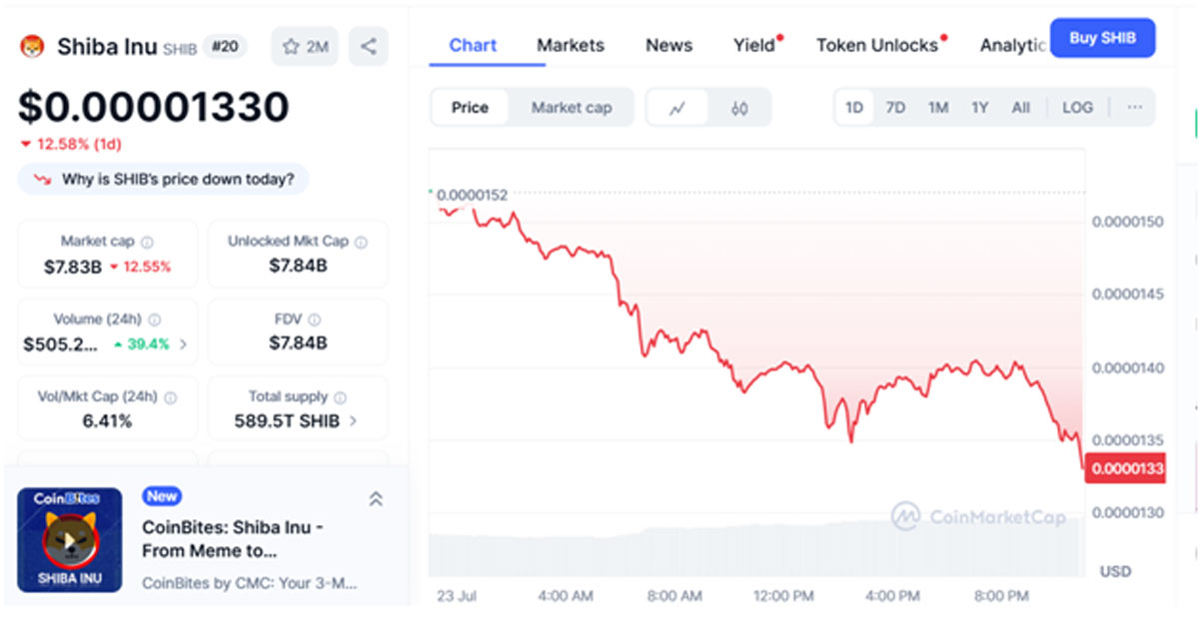Open the Markets tab
The height and width of the screenshot is (629, 1199).
coord(571,45)
